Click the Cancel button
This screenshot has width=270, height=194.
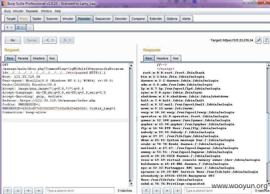tap(32, 40)
